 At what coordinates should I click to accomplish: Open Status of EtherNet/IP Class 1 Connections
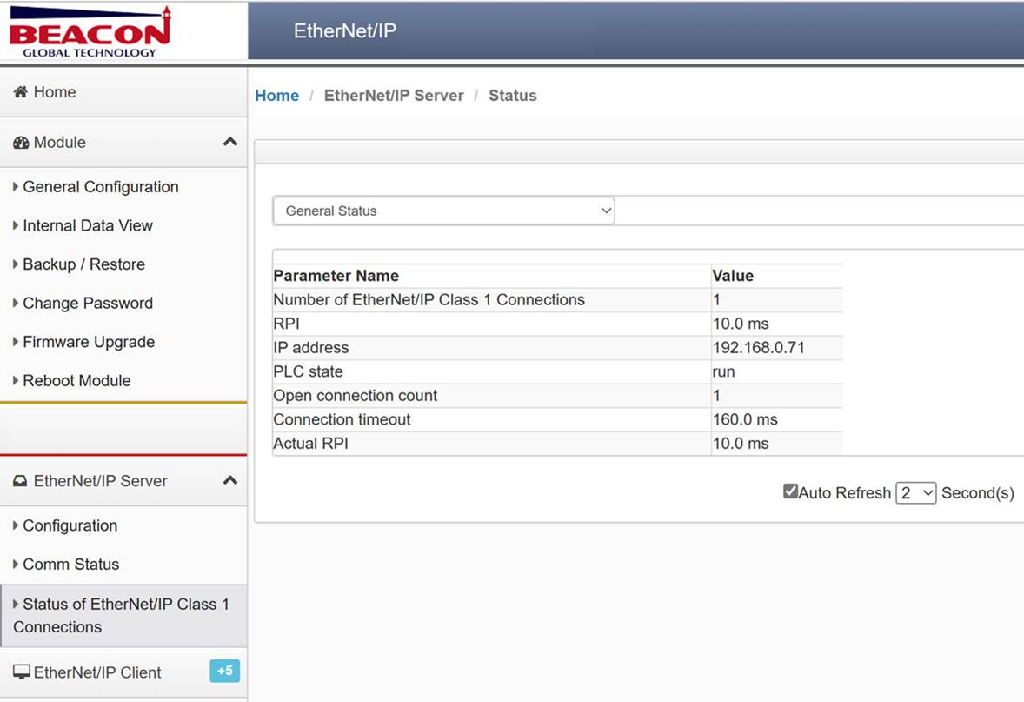(x=123, y=616)
